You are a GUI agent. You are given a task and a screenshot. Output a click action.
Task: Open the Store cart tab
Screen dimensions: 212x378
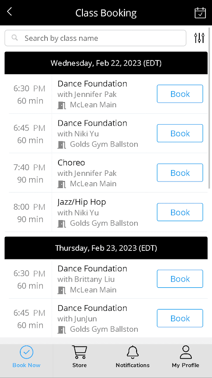pos(79,356)
